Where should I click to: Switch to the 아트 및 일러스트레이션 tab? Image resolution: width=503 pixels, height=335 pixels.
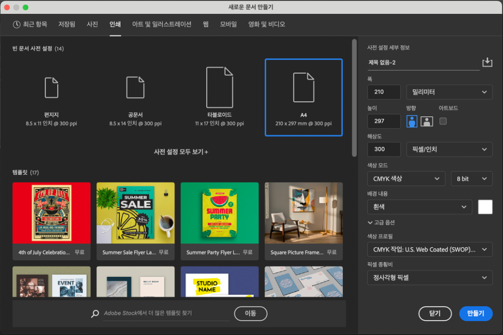pos(161,24)
